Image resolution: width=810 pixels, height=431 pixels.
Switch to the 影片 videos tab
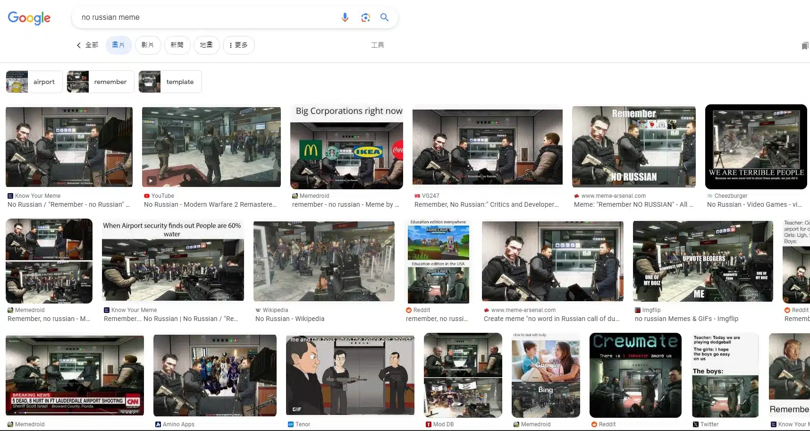[x=148, y=45]
